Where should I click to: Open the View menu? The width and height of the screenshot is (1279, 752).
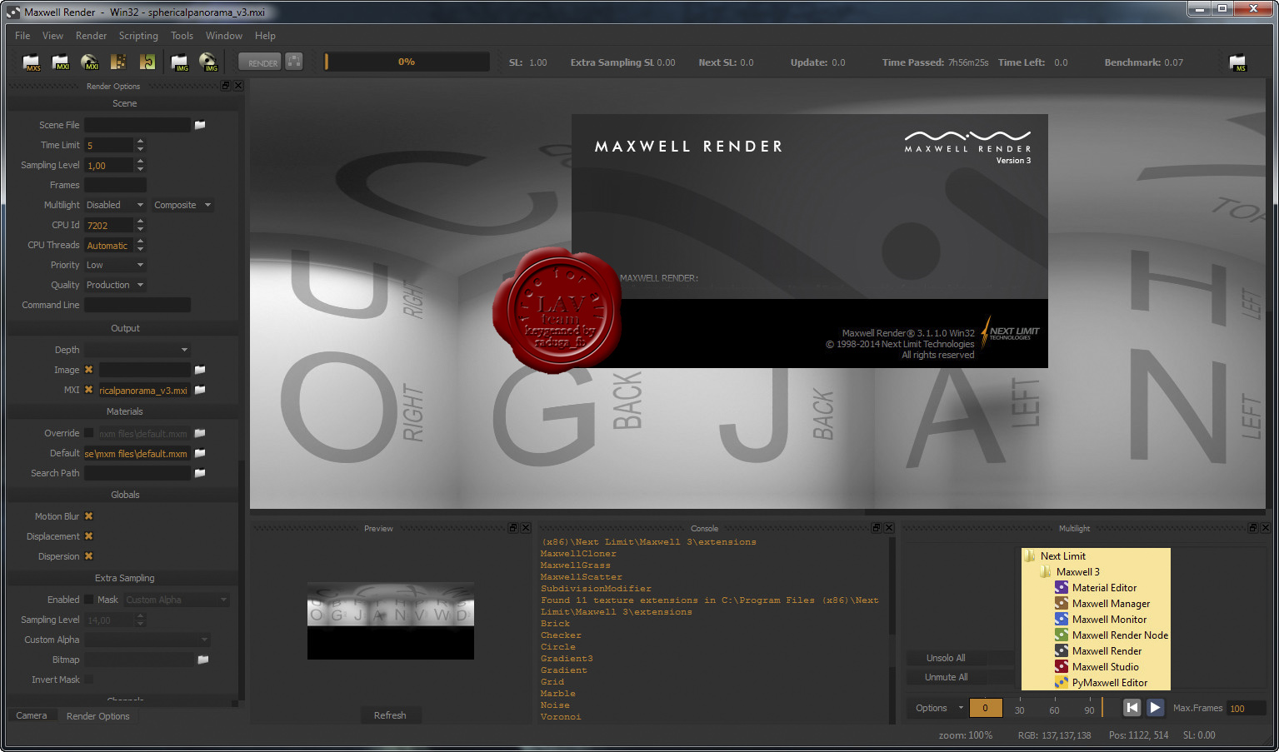(x=52, y=36)
